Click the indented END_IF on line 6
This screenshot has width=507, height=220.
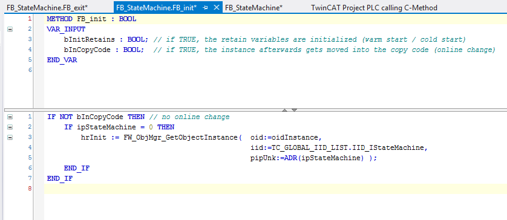[77, 168]
